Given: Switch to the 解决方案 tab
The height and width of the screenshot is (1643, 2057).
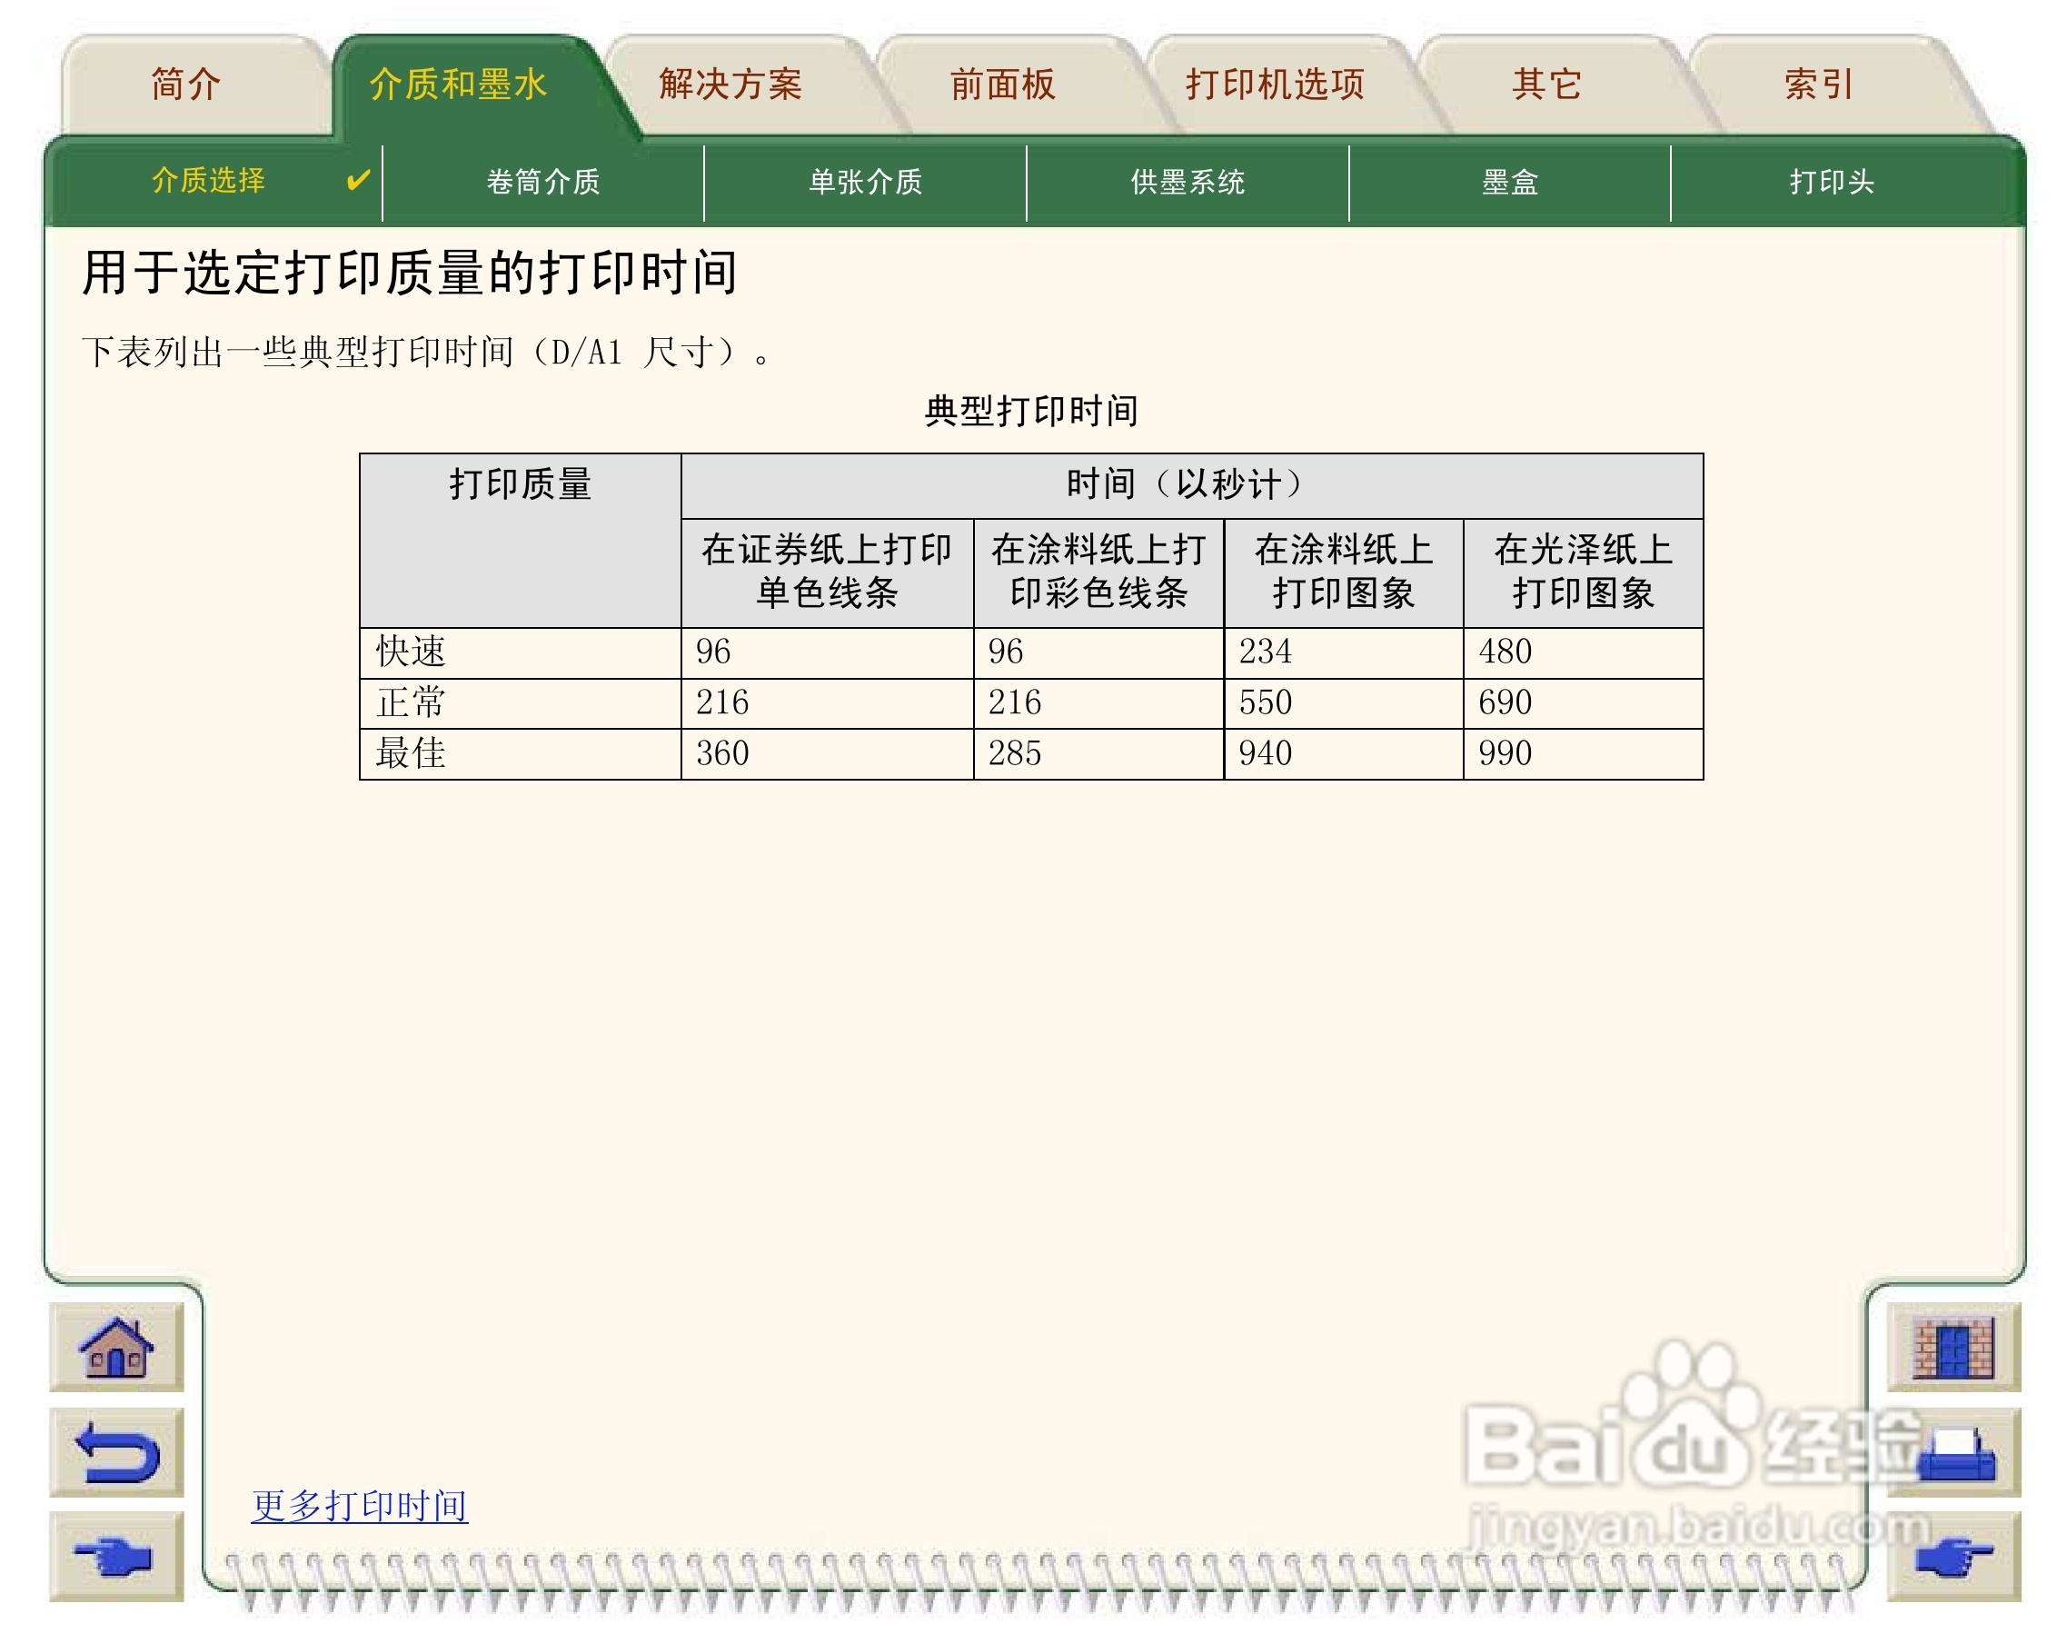Looking at the screenshot, I should tap(730, 85).
